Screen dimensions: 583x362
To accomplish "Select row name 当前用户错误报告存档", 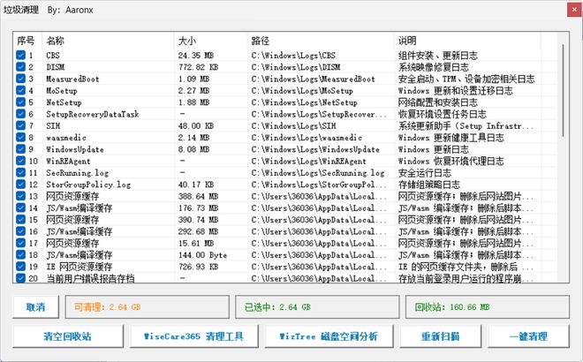I will pyautogui.click(x=90, y=278).
